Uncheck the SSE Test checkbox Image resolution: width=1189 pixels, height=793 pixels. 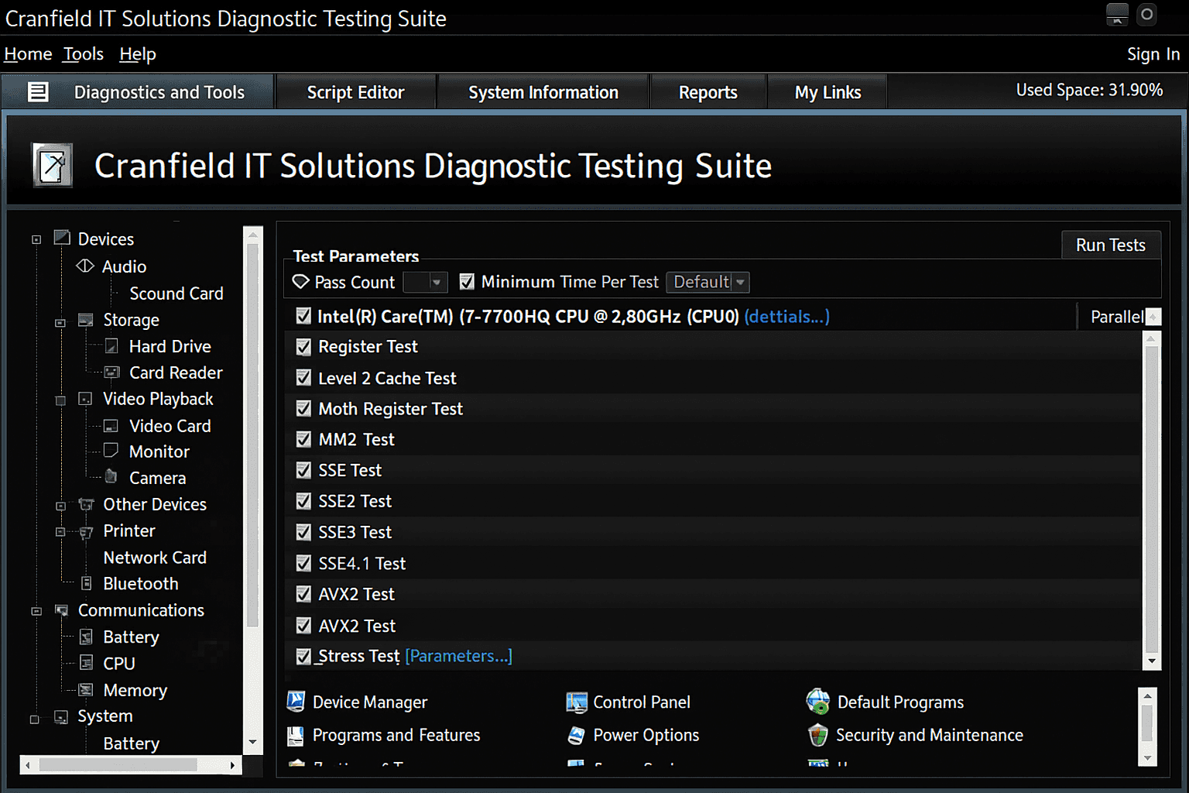click(303, 470)
